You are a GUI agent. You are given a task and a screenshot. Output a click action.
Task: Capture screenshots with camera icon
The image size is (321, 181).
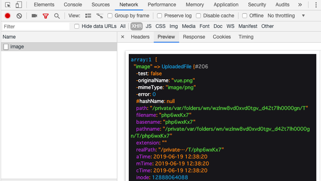pos(34,16)
